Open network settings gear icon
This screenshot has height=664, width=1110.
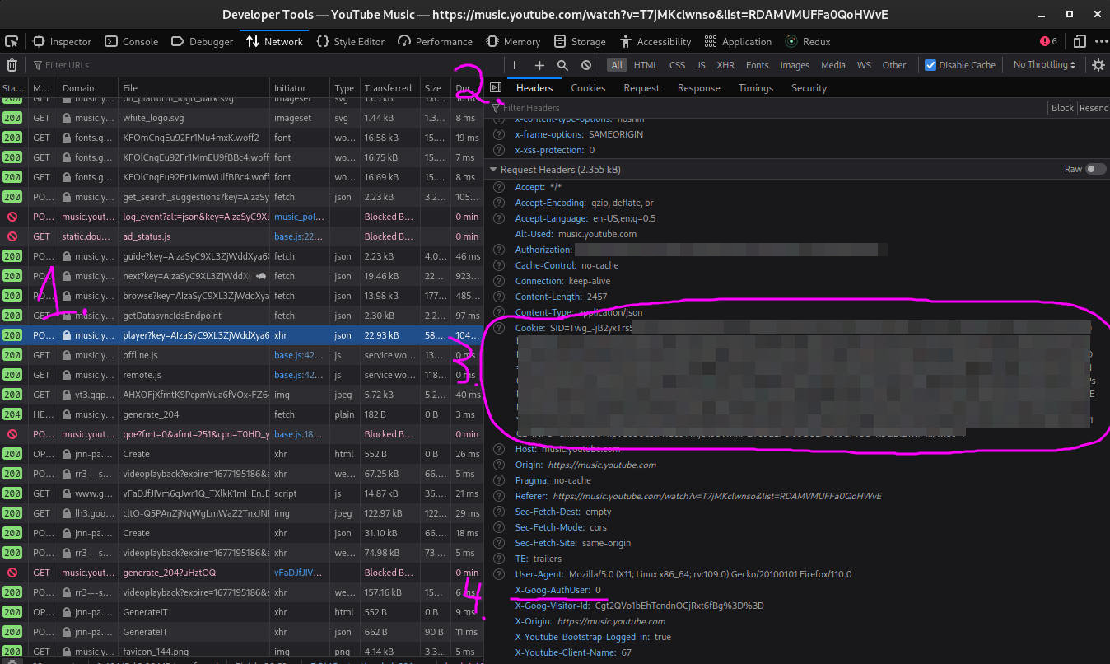tap(1098, 65)
